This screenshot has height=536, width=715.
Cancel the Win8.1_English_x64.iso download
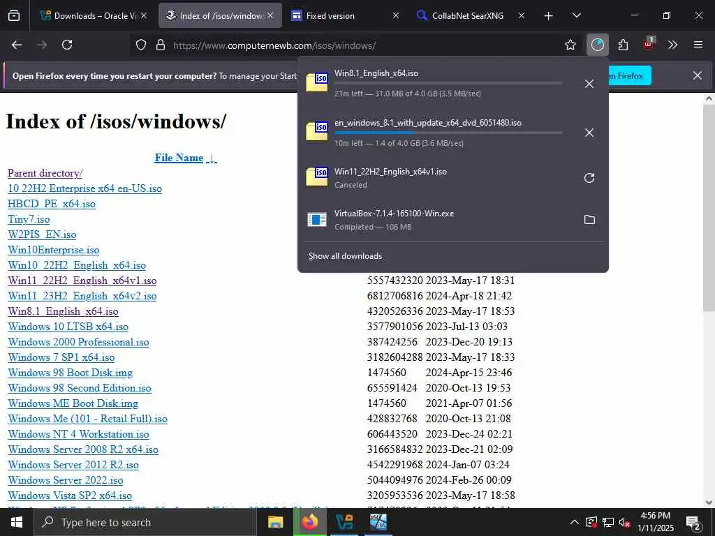[x=589, y=84]
